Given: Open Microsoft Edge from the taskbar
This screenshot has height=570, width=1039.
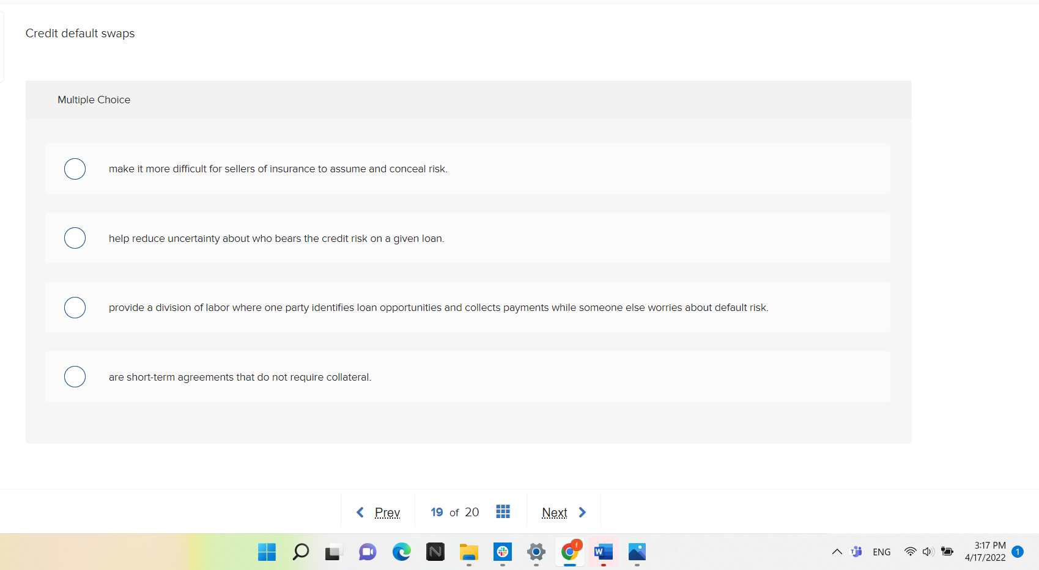Looking at the screenshot, I should coord(401,552).
